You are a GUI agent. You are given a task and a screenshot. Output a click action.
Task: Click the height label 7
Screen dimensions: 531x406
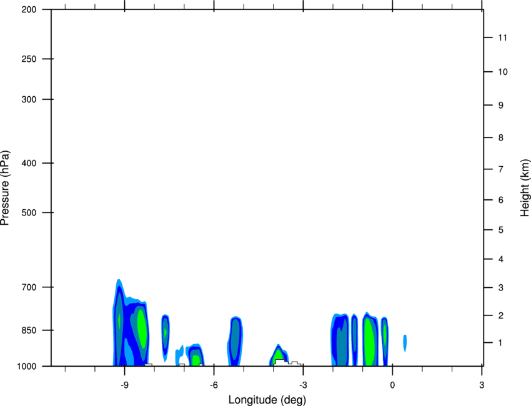tap(501, 169)
